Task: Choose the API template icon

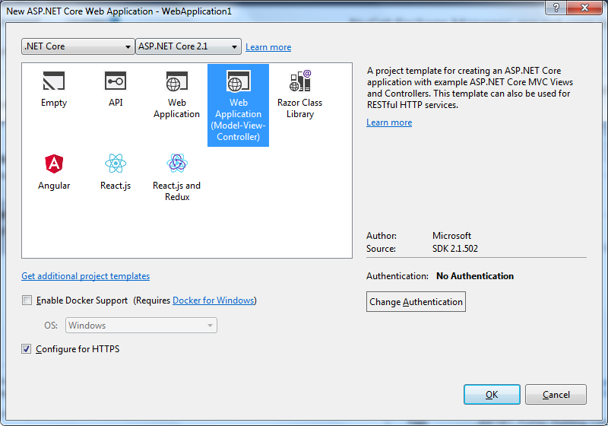Action: (116, 81)
